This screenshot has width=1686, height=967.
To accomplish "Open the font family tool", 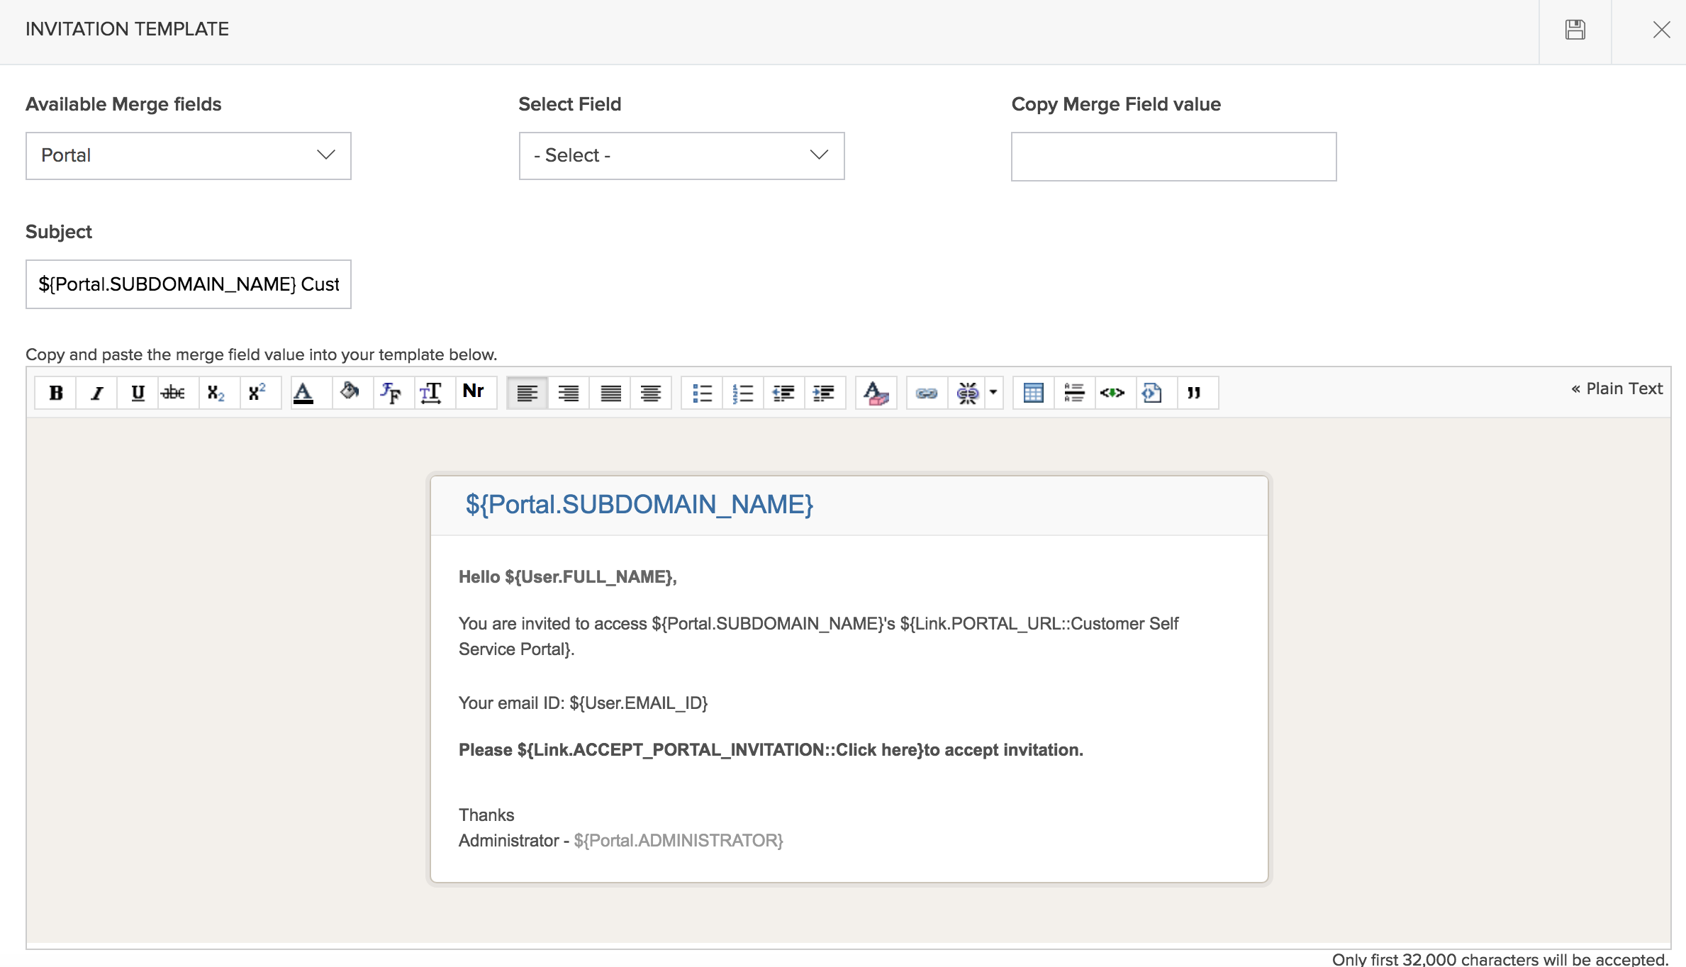I will tap(391, 393).
